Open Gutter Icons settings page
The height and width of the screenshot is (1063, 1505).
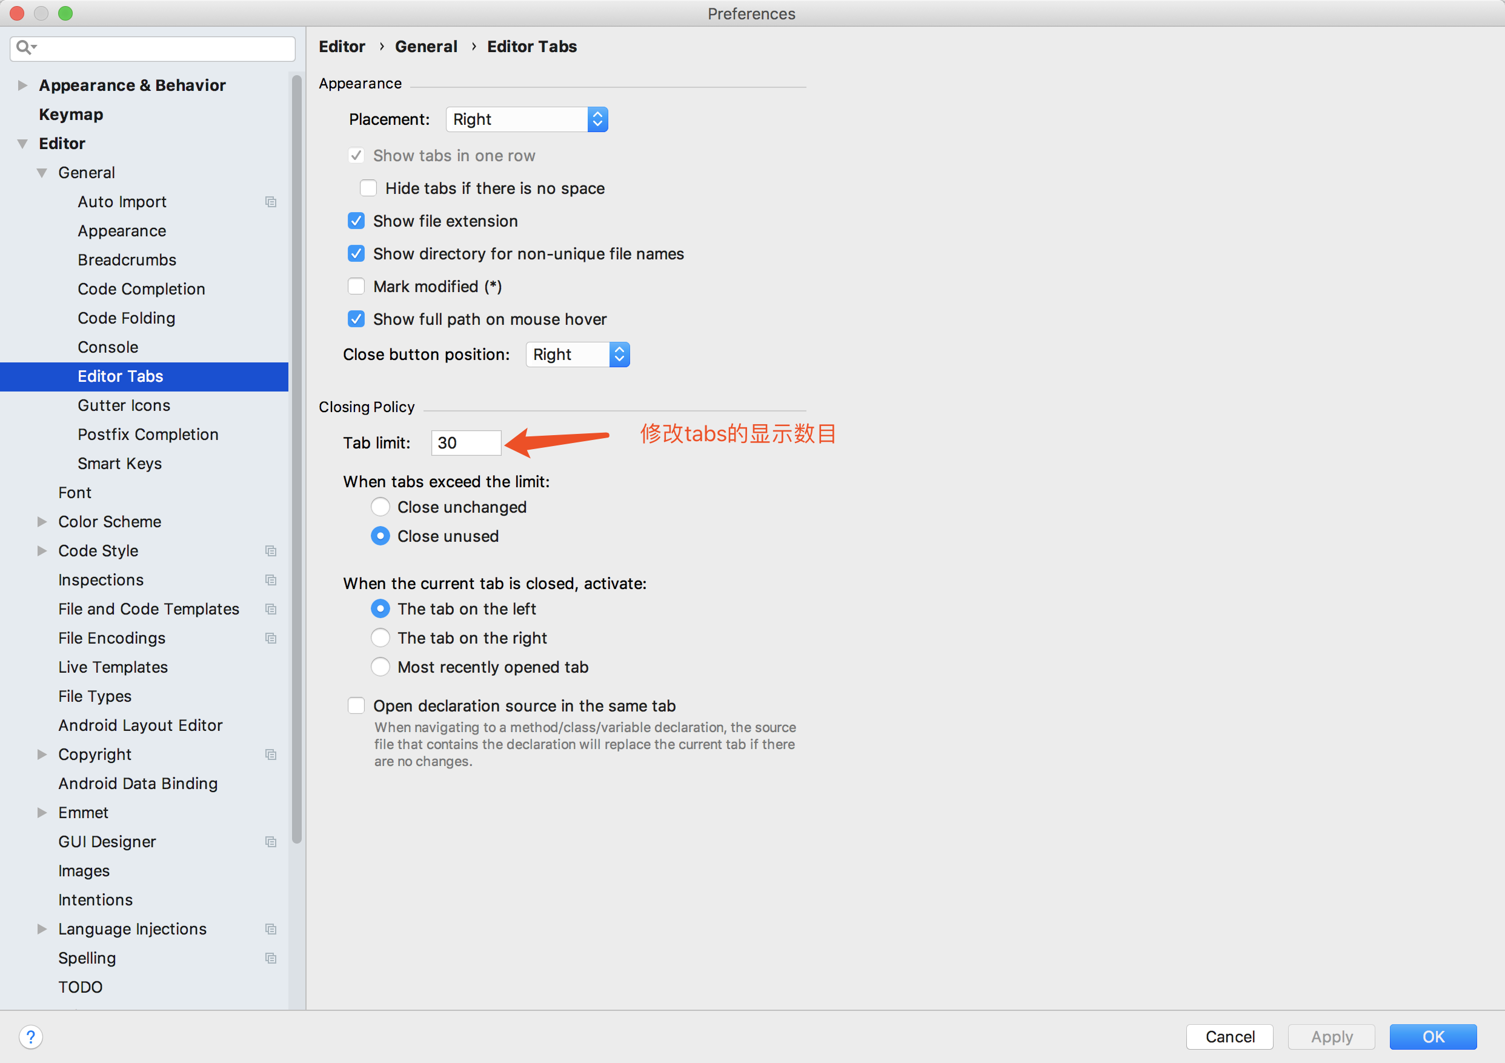(123, 405)
